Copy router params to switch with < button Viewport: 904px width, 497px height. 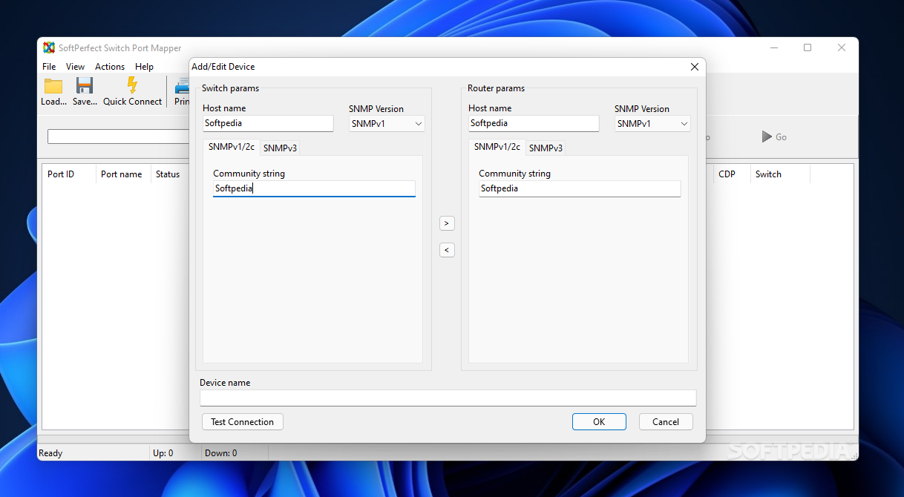447,250
